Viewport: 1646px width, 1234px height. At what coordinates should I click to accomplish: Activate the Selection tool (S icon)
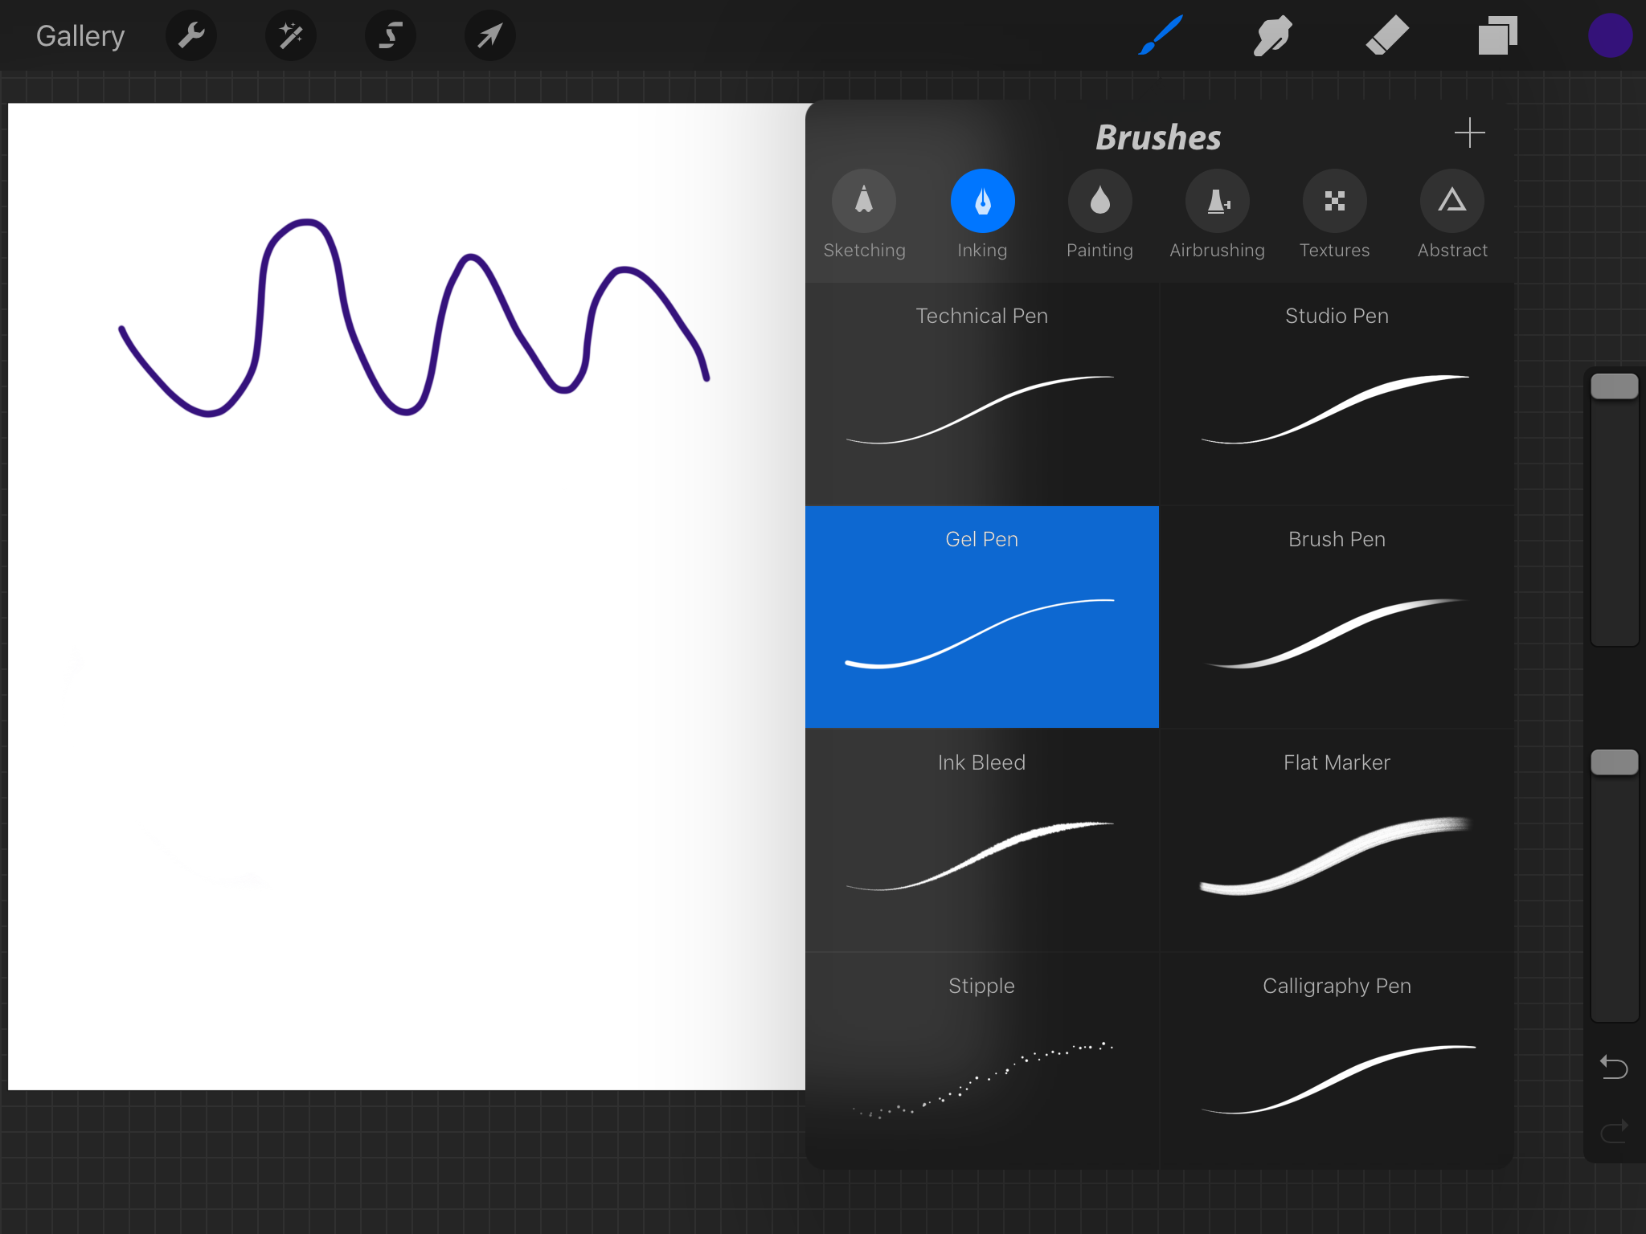(391, 36)
